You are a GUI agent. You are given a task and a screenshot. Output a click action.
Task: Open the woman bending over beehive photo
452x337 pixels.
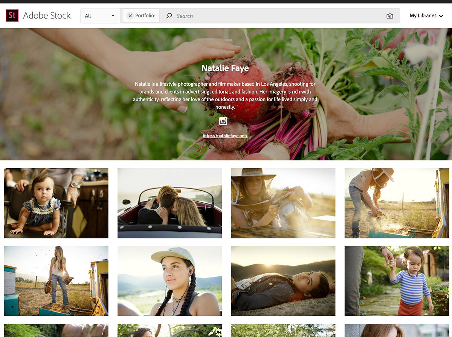(x=397, y=203)
